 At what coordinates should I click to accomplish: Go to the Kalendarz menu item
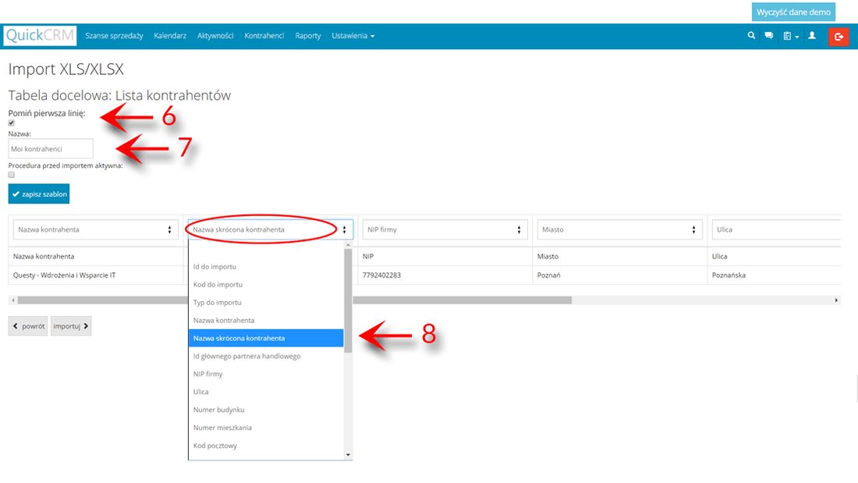[169, 35]
